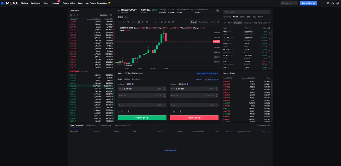Open order book settings slider icon

tap(111, 15)
